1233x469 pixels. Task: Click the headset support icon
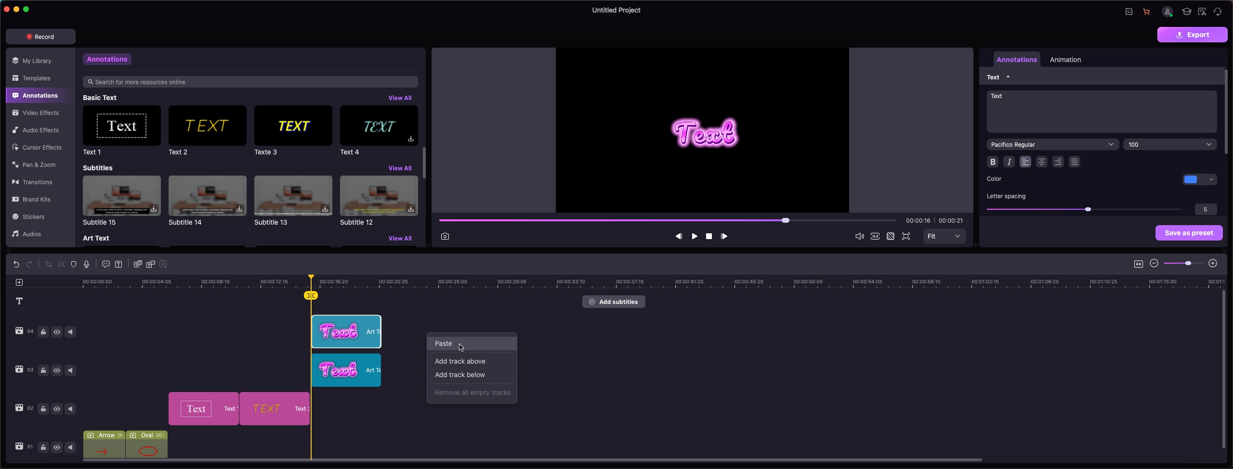(1218, 12)
